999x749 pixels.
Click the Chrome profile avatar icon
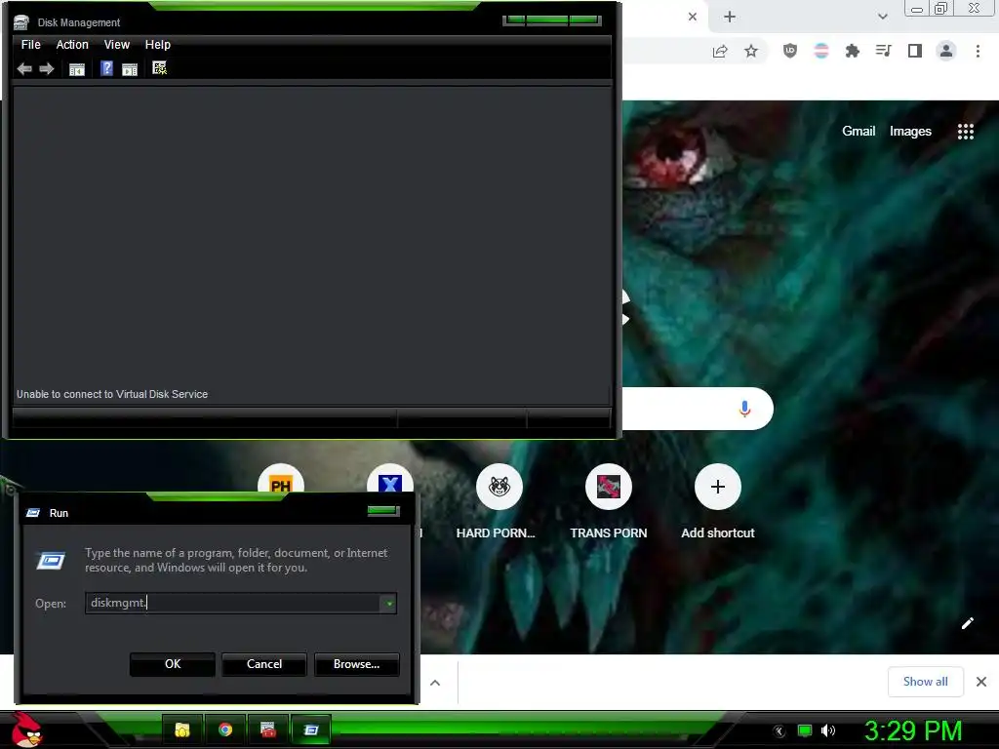[x=946, y=51]
